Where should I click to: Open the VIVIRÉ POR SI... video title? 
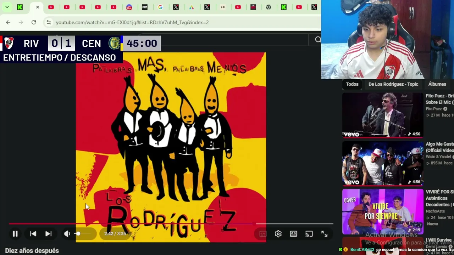coord(440,198)
